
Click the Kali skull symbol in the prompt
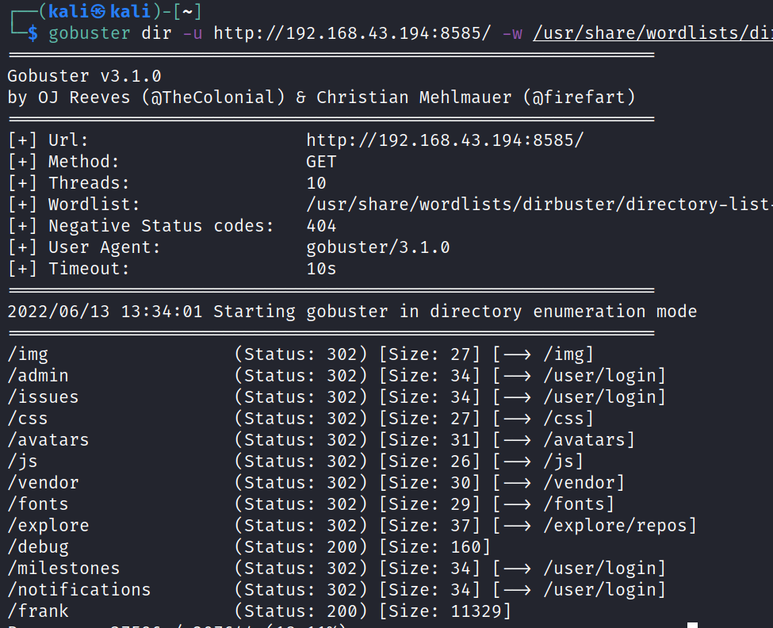tap(98, 11)
